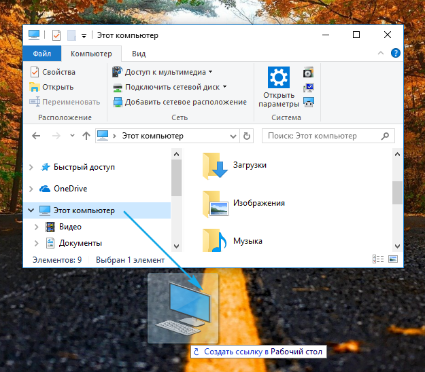Screen dimensions: 425x372
Task: Click the file list scrollbar thumb
Action: (x=397, y=193)
